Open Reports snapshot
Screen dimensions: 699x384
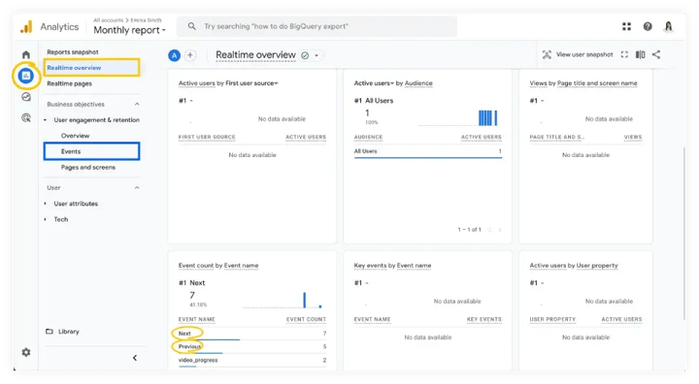[x=72, y=52]
